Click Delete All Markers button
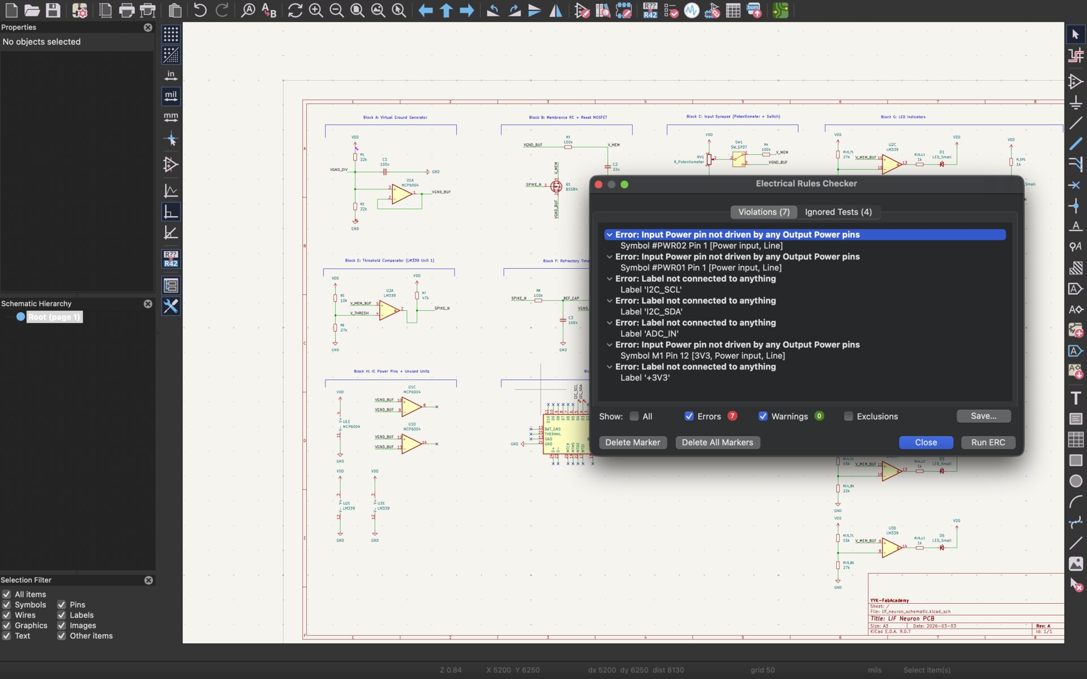1087x679 pixels. [x=717, y=442]
